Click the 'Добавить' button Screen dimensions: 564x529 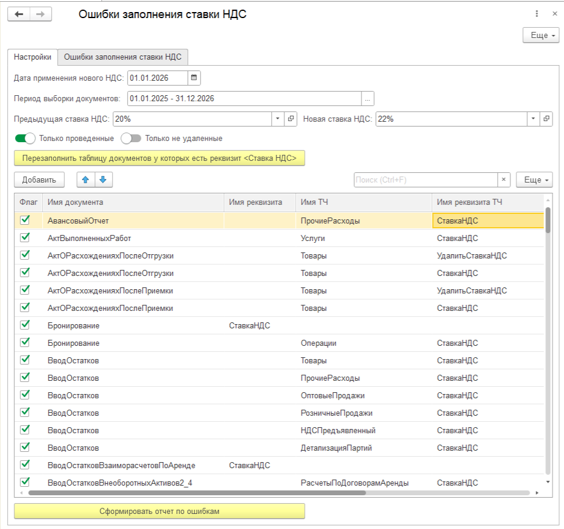[x=39, y=180]
